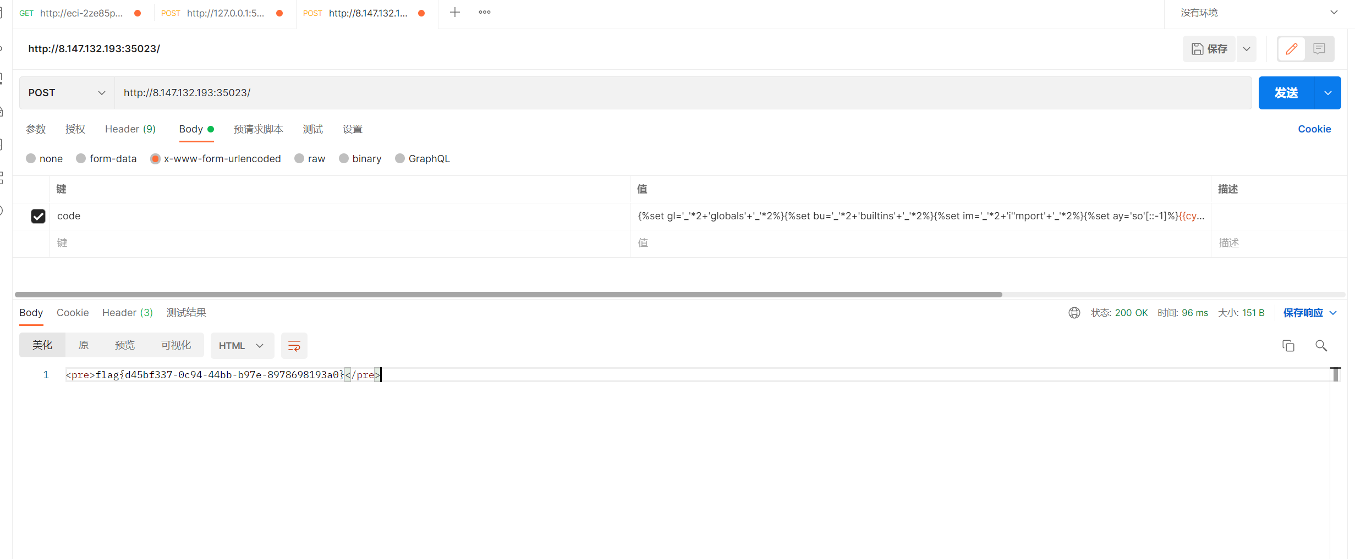Image resolution: width=1355 pixels, height=559 pixels.
Task: Open the environment selector dropdown
Action: click(1258, 13)
